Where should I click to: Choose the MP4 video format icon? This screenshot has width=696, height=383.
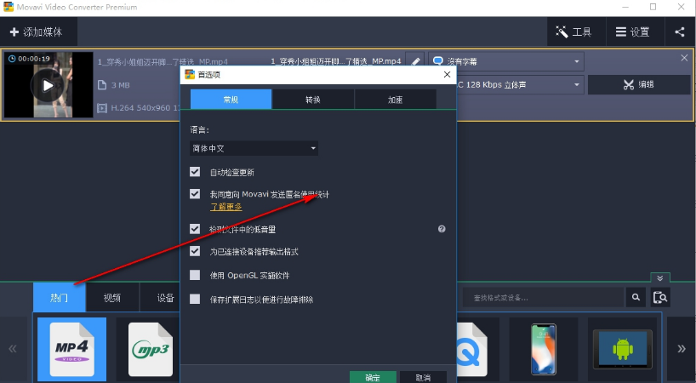[x=72, y=349]
